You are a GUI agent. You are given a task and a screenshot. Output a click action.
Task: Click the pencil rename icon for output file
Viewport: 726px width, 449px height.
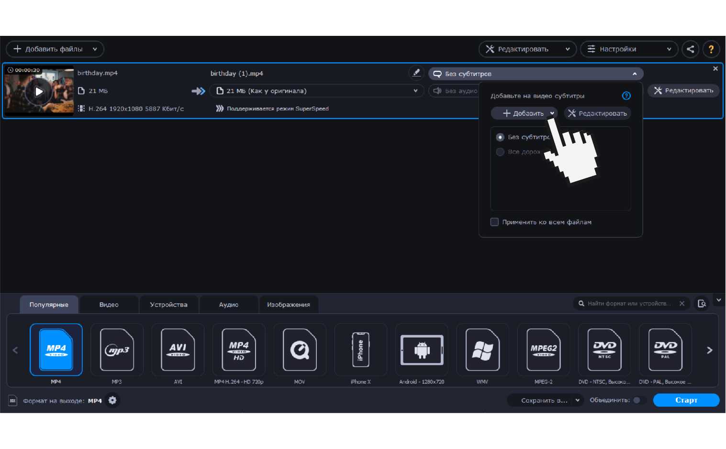point(416,73)
